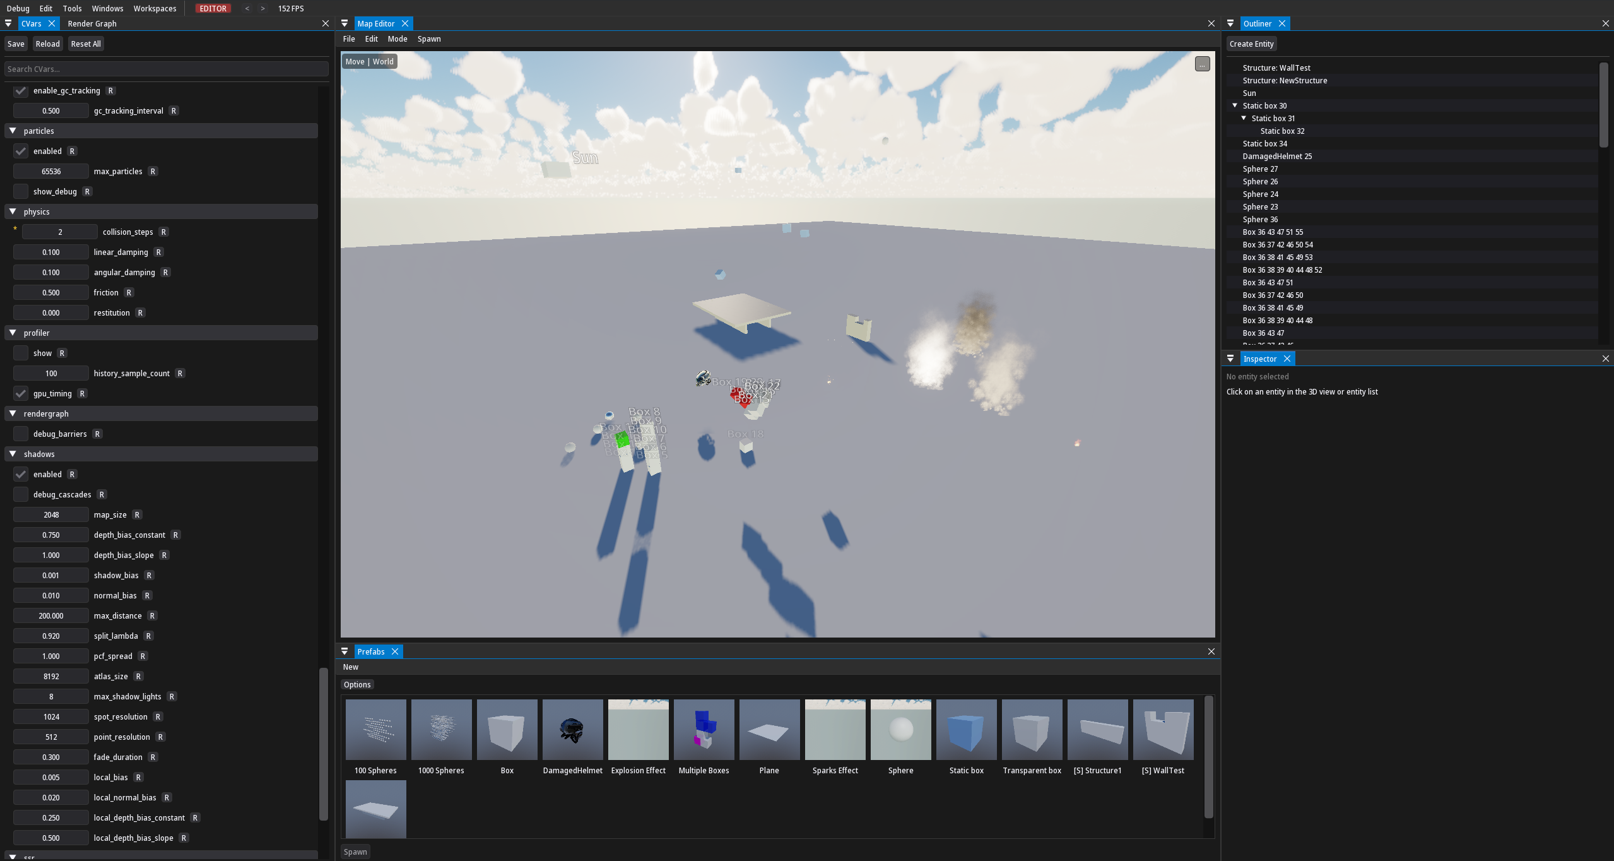Image resolution: width=1614 pixels, height=861 pixels.
Task: Collapse the physics CVars section
Action: 13,211
